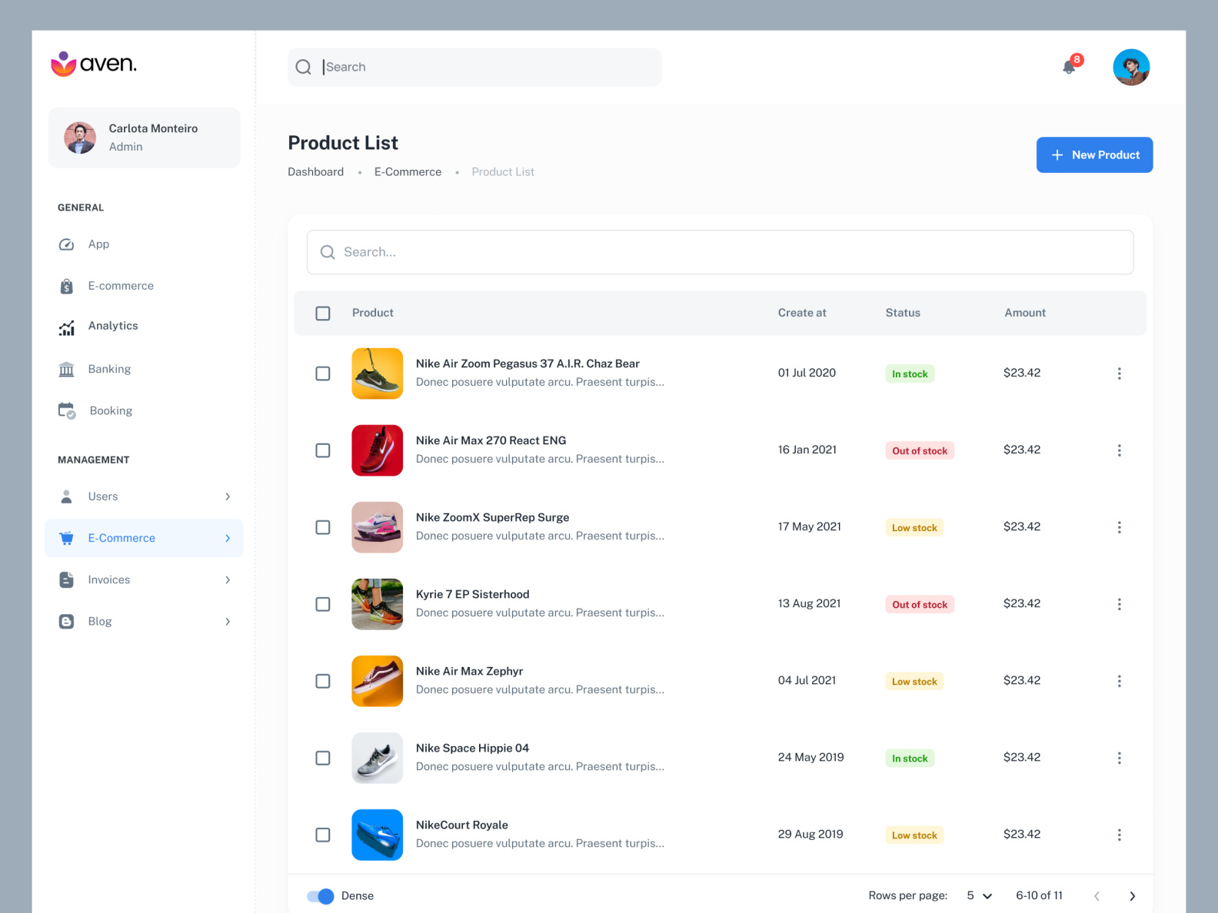Click date 17 May 2021

pyautogui.click(x=810, y=526)
